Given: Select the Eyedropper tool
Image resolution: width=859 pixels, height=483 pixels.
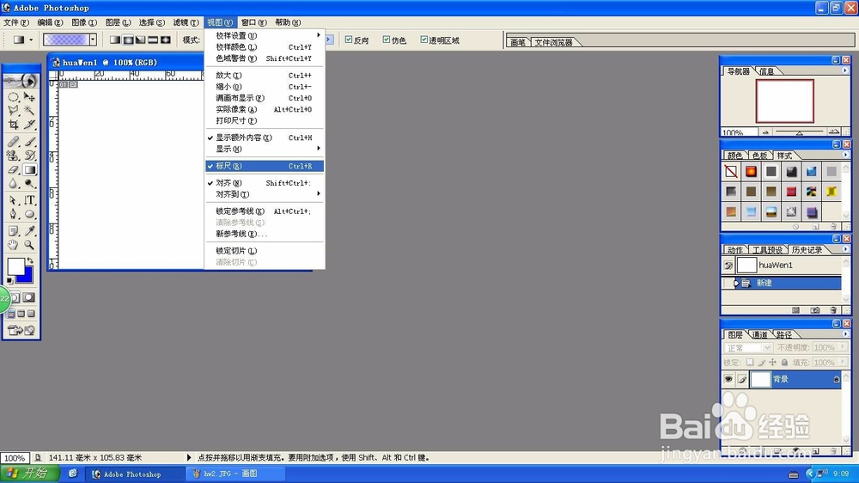Looking at the screenshot, I should 29,231.
